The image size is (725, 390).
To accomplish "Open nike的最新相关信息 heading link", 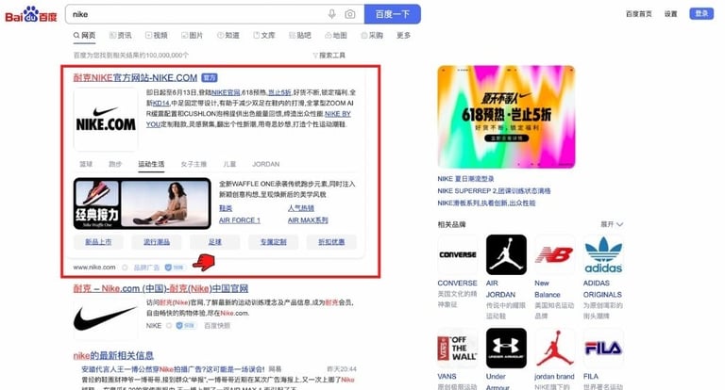I will pos(113,356).
